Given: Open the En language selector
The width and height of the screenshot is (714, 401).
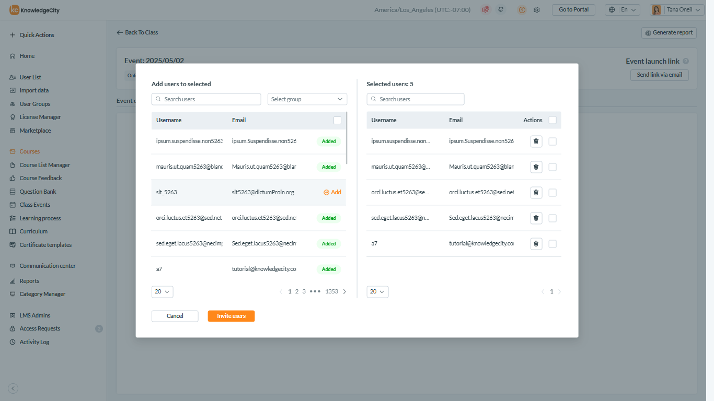Looking at the screenshot, I should pyautogui.click(x=622, y=10).
